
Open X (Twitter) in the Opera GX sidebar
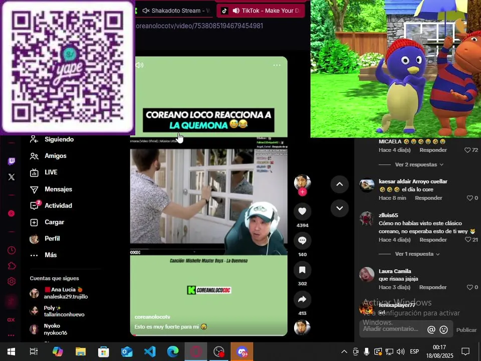click(x=12, y=177)
